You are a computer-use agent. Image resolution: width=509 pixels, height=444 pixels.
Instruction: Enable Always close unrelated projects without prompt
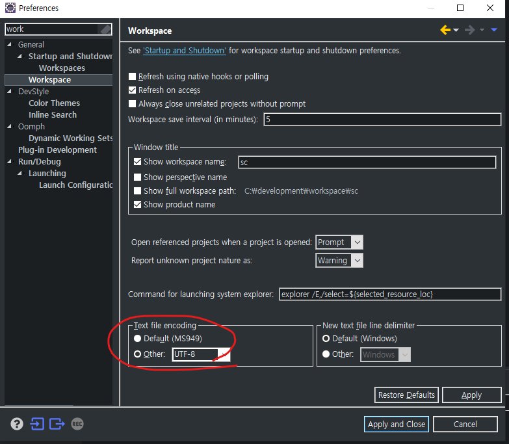[x=132, y=103]
